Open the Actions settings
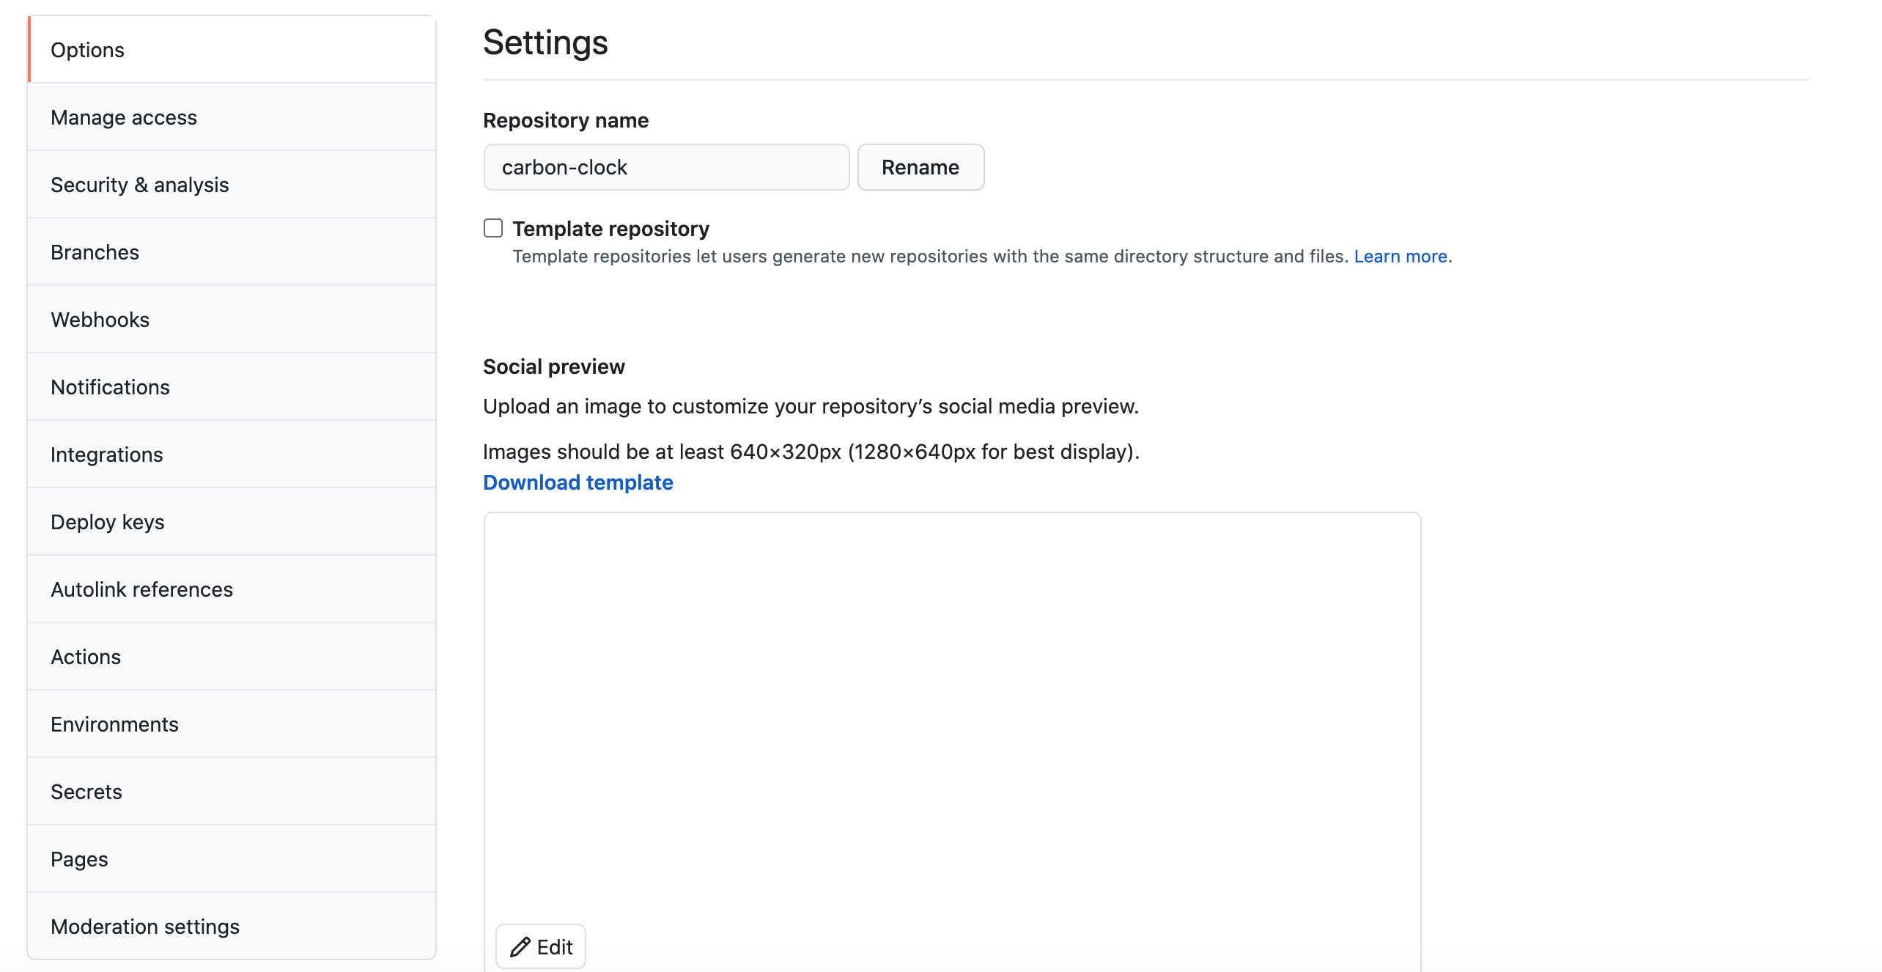 tap(86, 657)
